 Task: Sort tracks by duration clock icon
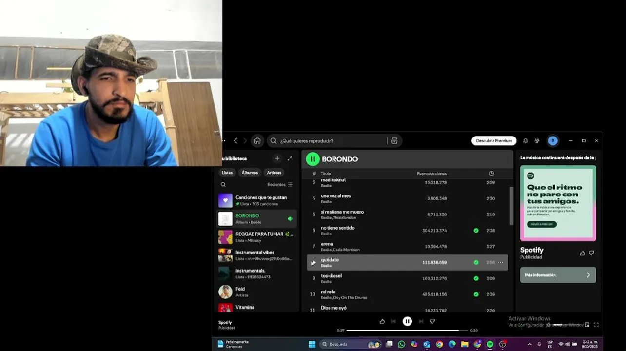click(x=491, y=174)
